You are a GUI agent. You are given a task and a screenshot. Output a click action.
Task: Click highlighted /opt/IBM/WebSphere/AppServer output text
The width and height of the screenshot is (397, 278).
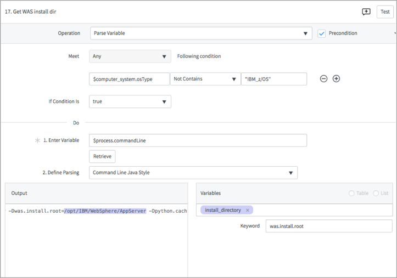pyautogui.click(x=105, y=211)
